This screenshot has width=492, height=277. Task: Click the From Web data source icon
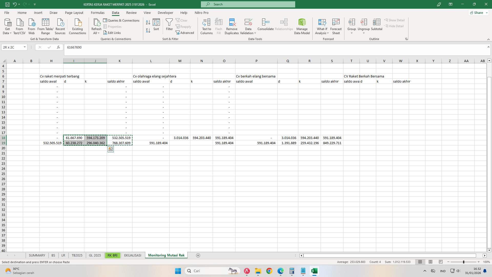[x=31, y=26]
